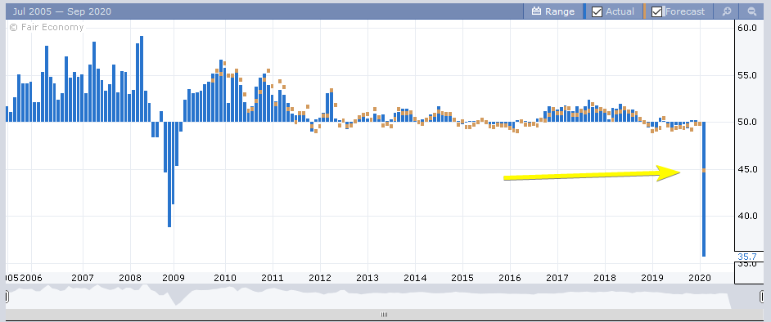Click the 2007 year label on the axis

pyautogui.click(x=83, y=278)
